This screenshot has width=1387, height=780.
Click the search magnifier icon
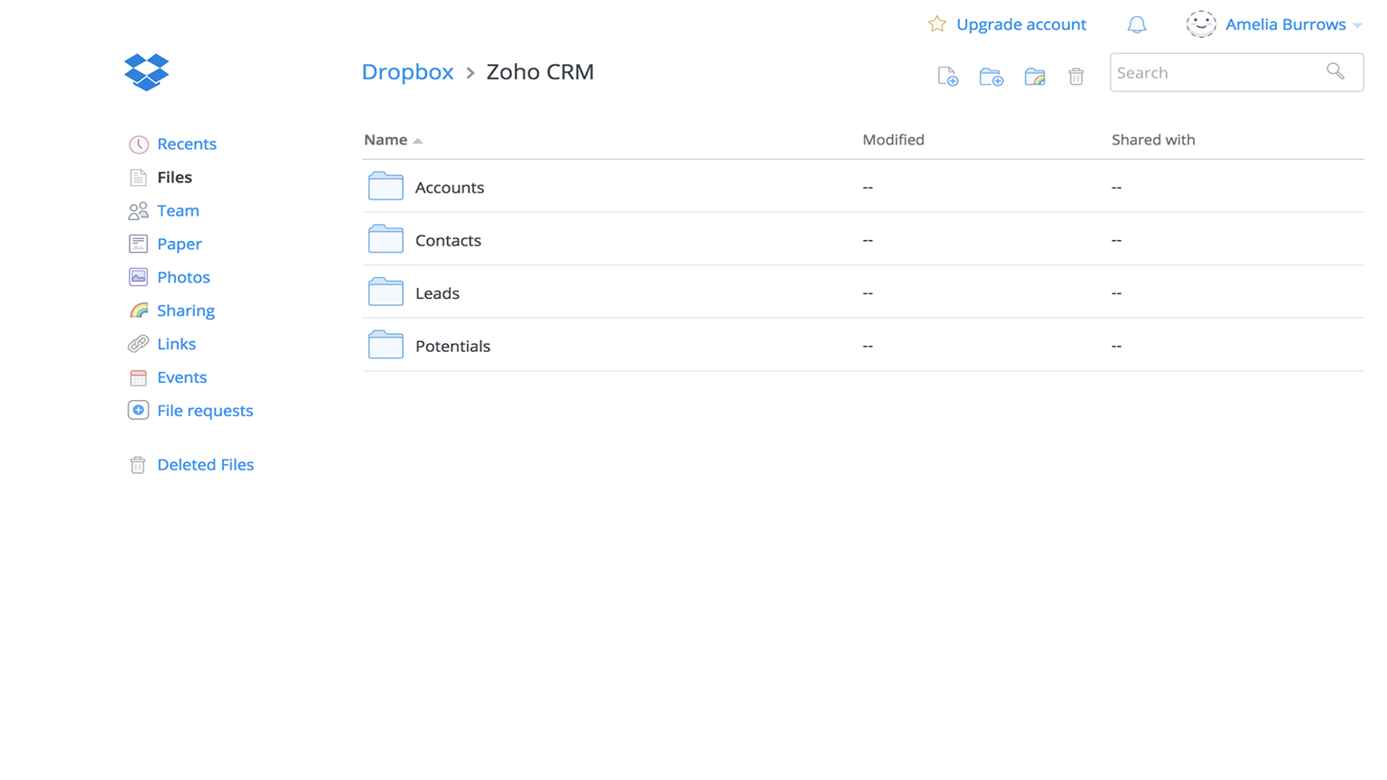pos(1335,72)
